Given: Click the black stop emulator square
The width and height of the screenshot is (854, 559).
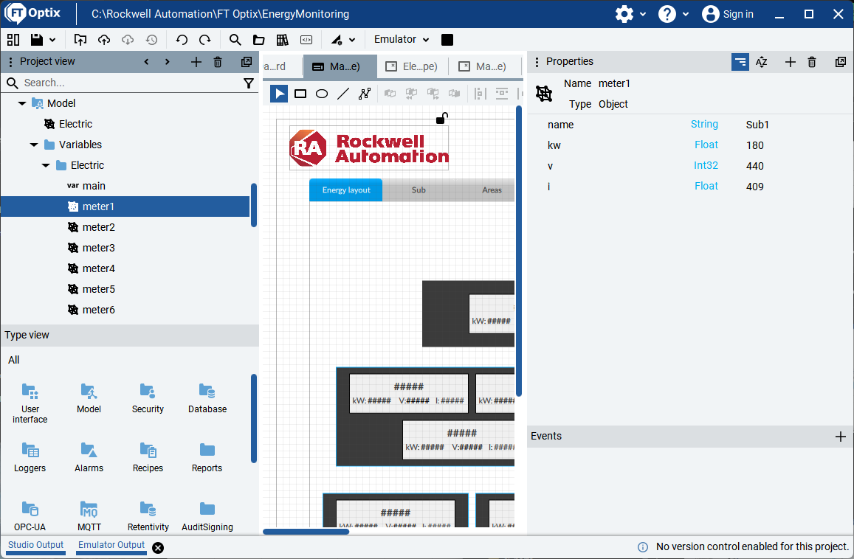Looking at the screenshot, I should click(x=447, y=40).
